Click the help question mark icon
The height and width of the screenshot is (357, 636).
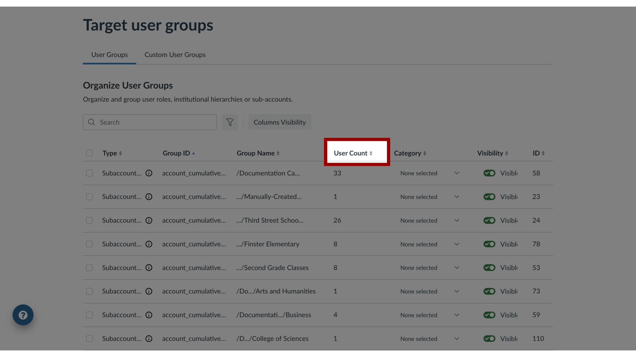tap(23, 315)
